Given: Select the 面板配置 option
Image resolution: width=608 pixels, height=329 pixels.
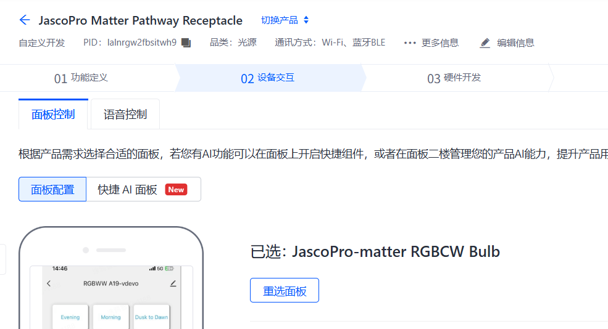Looking at the screenshot, I should click(x=52, y=189).
